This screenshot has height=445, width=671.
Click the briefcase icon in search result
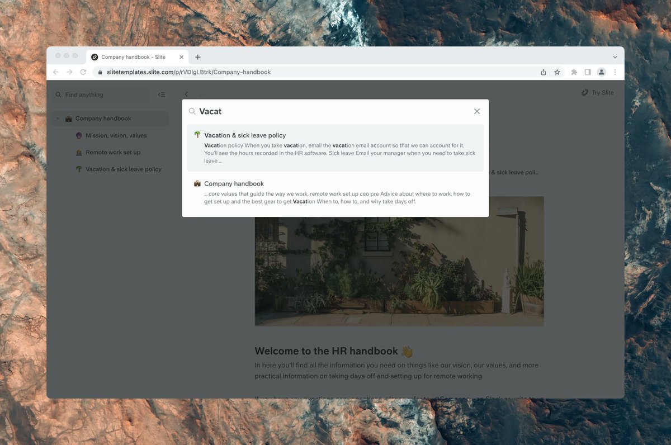197,183
